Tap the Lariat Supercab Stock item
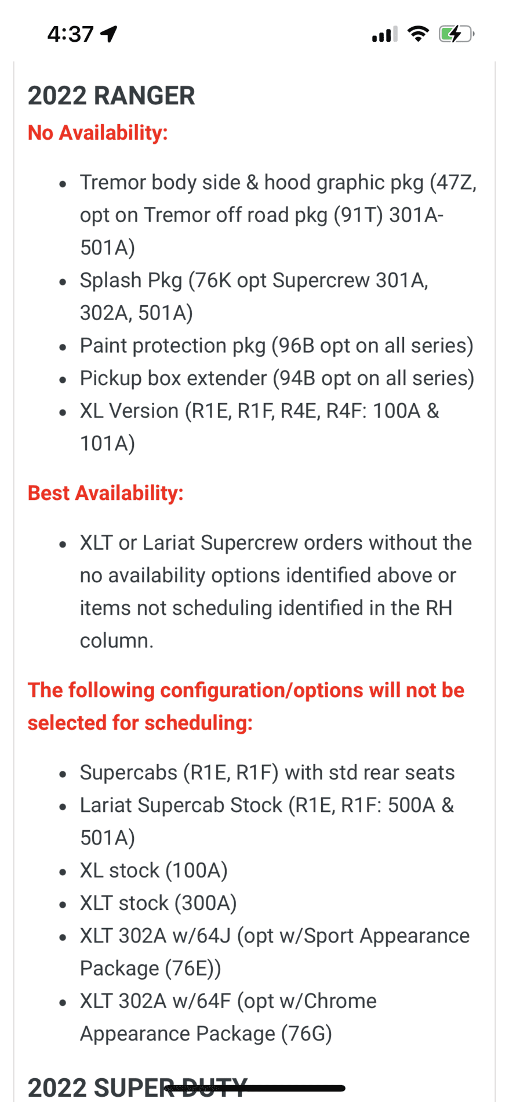509x1102 pixels. pos(267,821)
